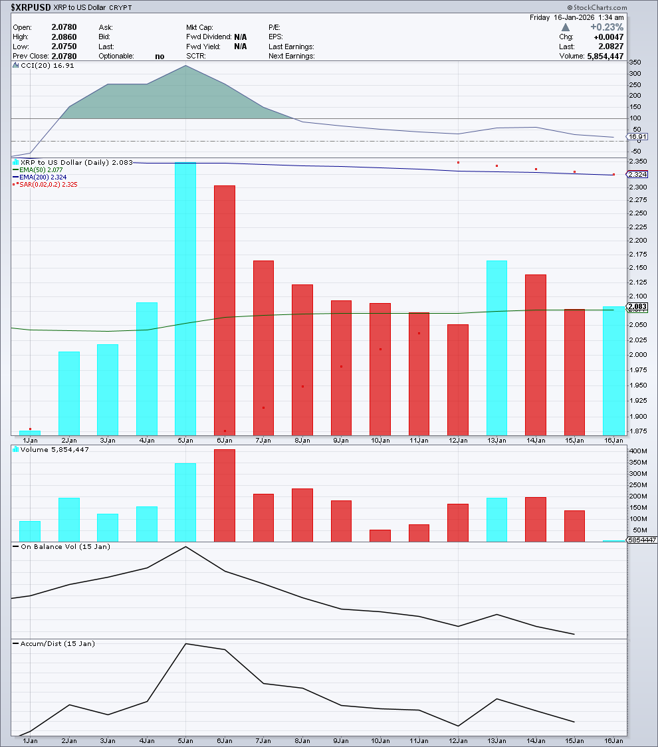Click the Next Earnings label

[x=292, y=56]
